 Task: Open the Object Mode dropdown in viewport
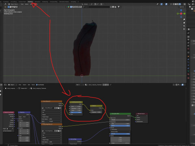point(14,4)
